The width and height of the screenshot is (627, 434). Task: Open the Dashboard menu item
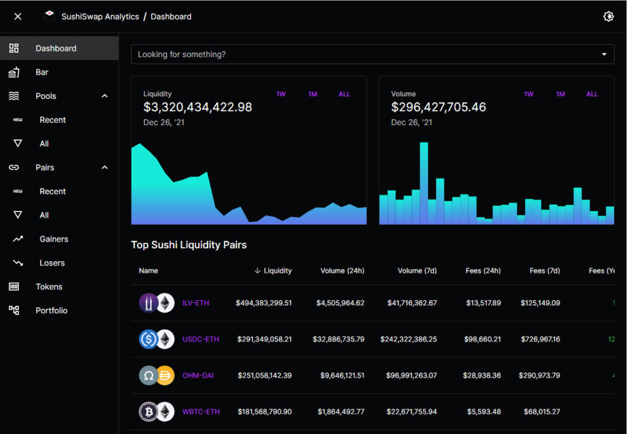click(59, 48)
